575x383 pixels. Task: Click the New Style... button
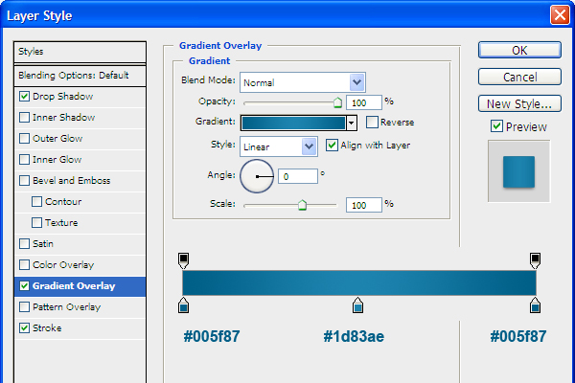click(x=519, y=103)
